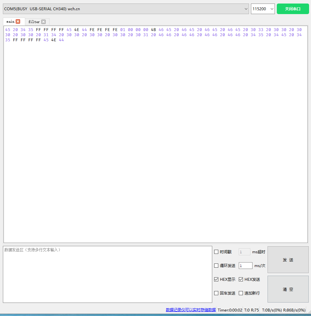311x316 pixels.
Task: Switch to the filter tab
Action: pyautogui.click(x=34, y=21)
